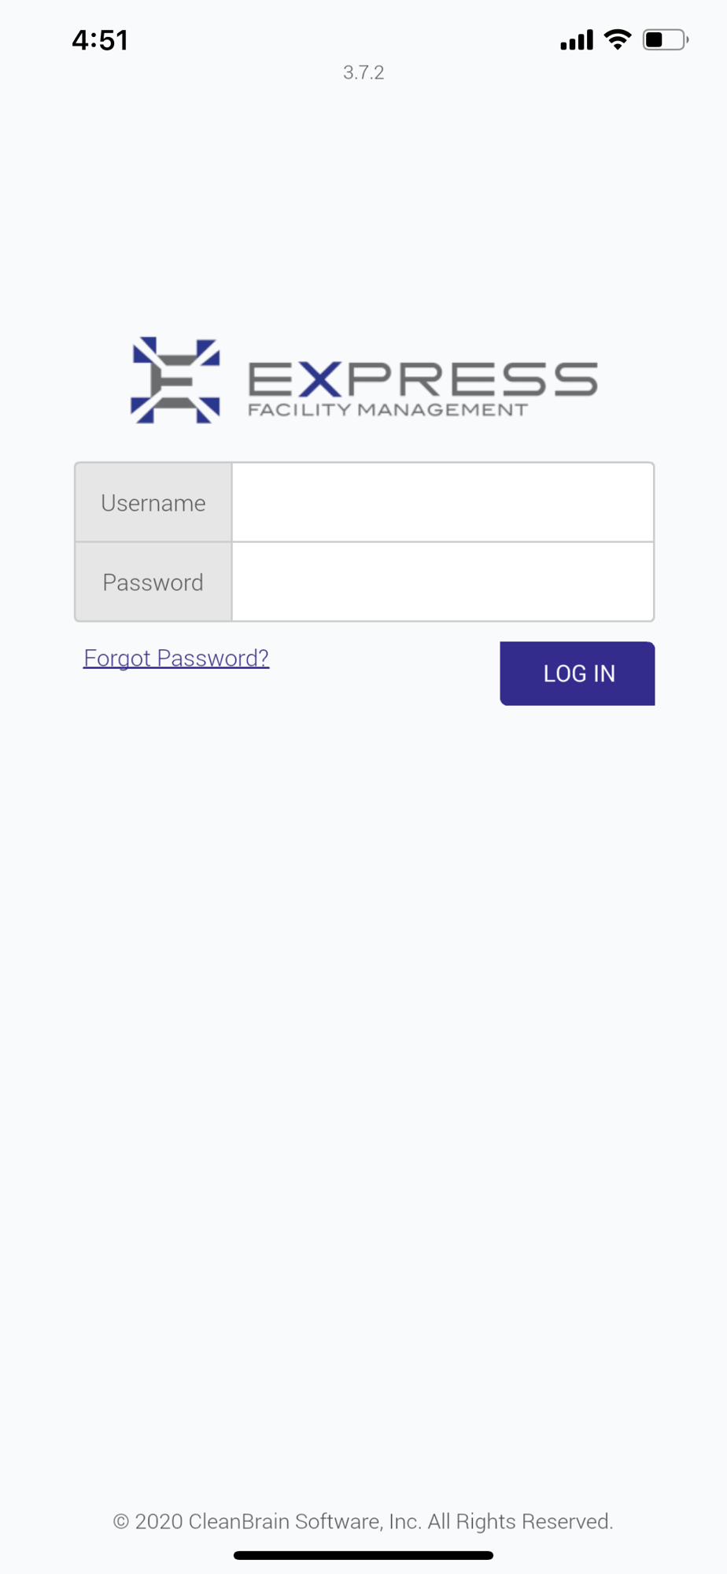The image size is (727, 1574).
Task: Focus the Password input field
Action: click(443, 582)
